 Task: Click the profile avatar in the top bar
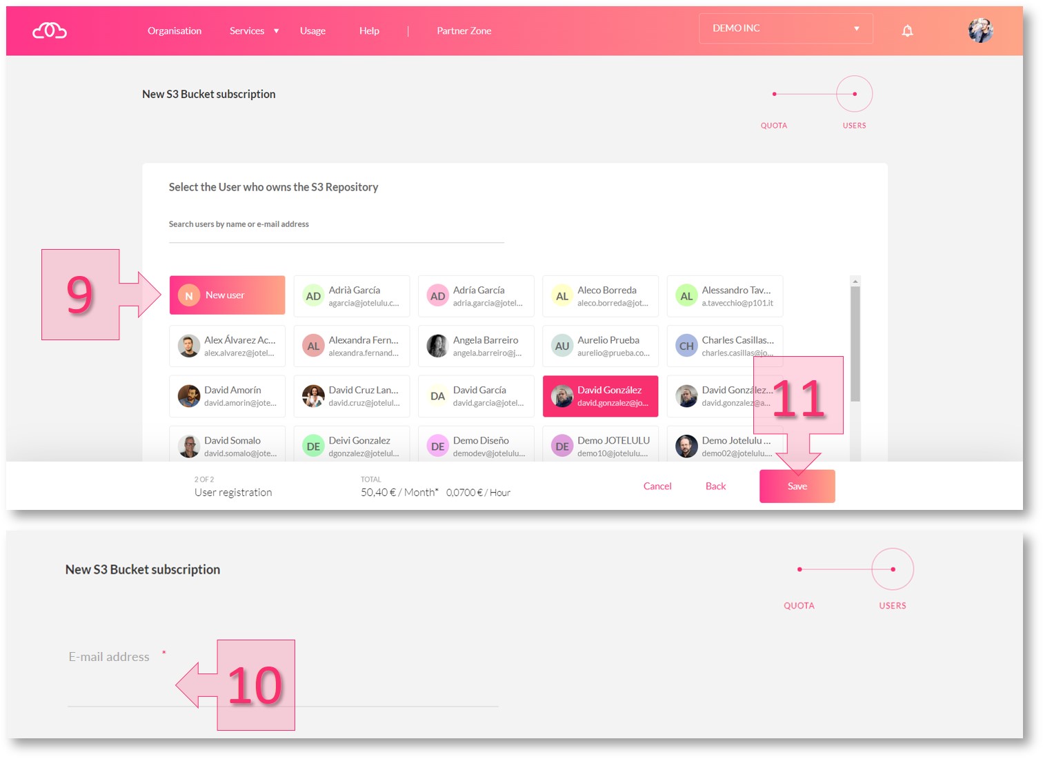click(x=980, y=30)
